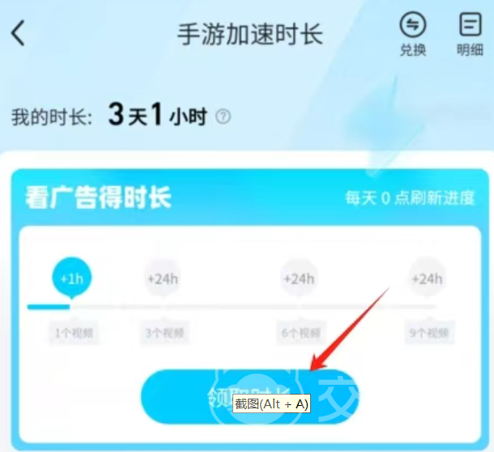Screen dimensions: 494x452
Task: Click the 我的时长 duration value
Action: [157, 115]
